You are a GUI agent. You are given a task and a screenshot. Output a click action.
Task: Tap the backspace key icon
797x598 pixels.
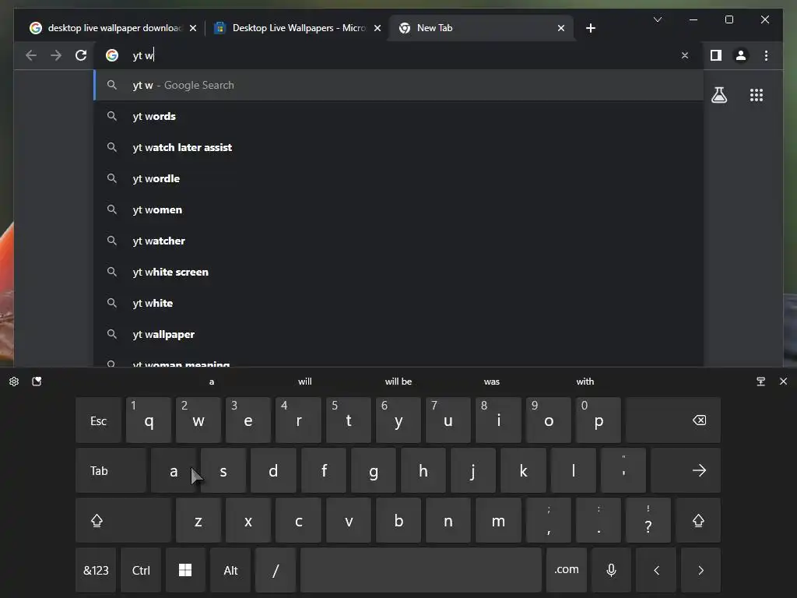pos(673,420)
